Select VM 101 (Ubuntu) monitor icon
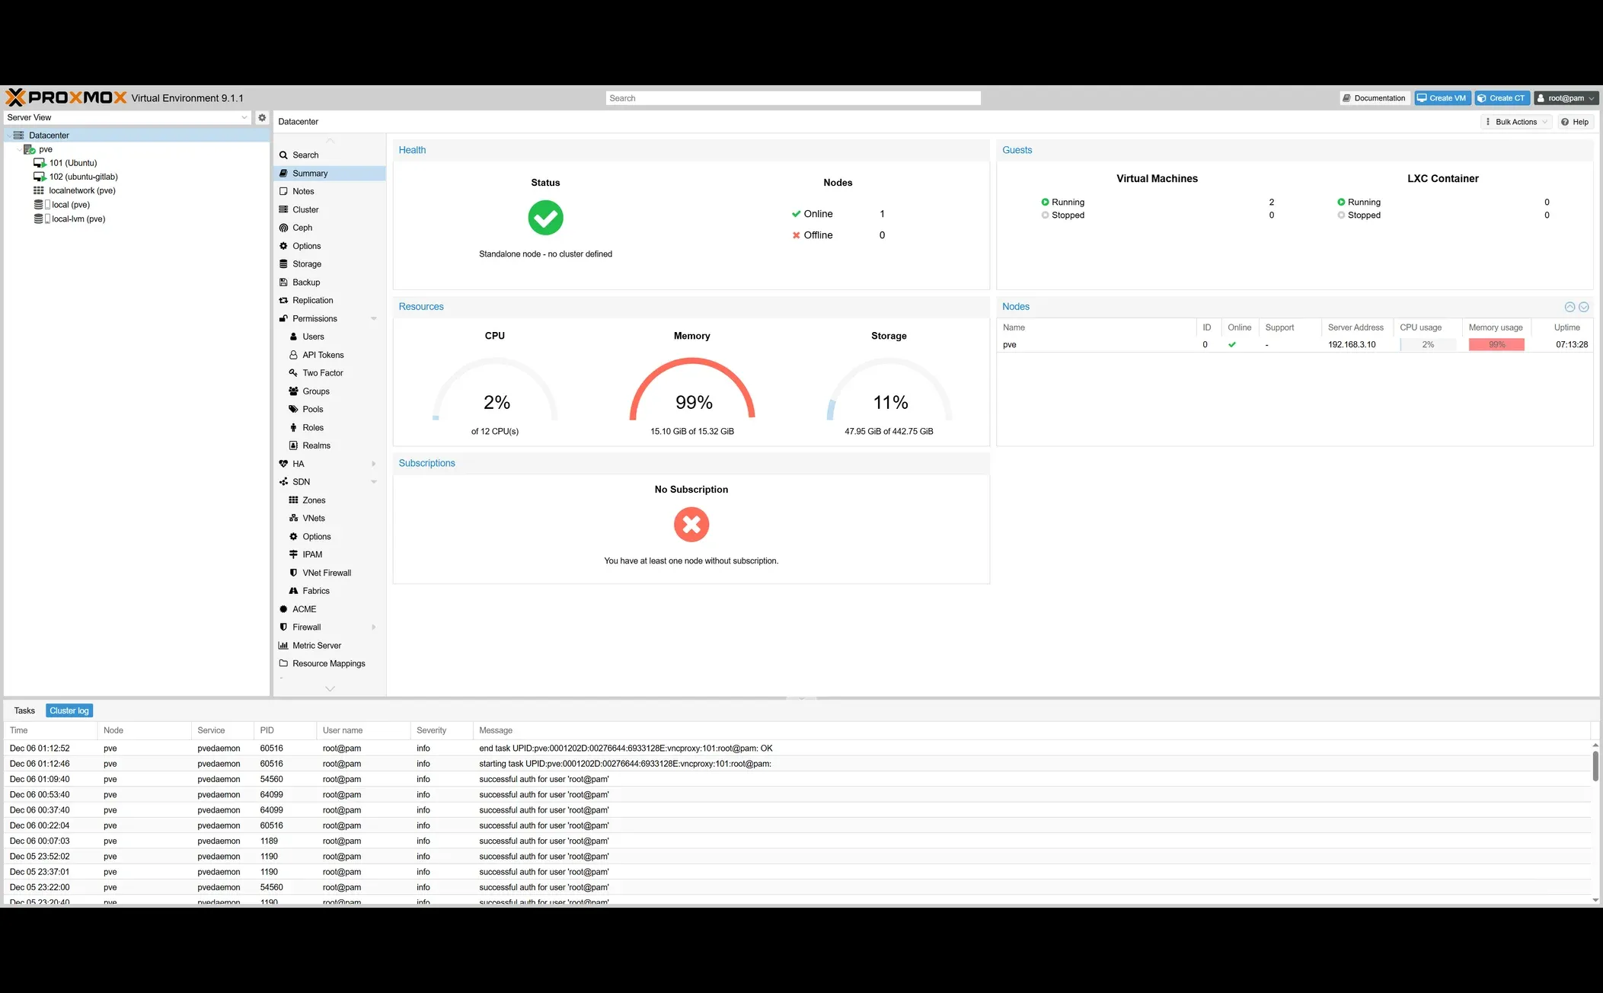This screenshot has height=993, width=1603. [40, 163]
